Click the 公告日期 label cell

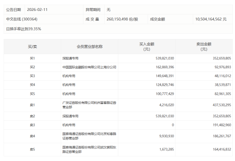pos(13,10)
